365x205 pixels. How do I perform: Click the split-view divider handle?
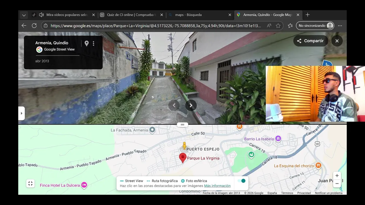click(x=182, y=124)
